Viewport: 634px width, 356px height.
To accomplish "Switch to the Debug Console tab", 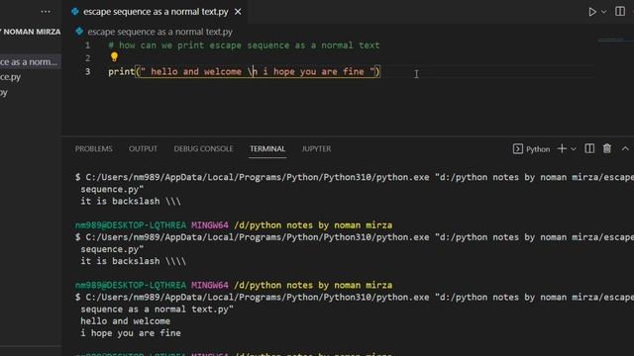I will coord(203,149).
